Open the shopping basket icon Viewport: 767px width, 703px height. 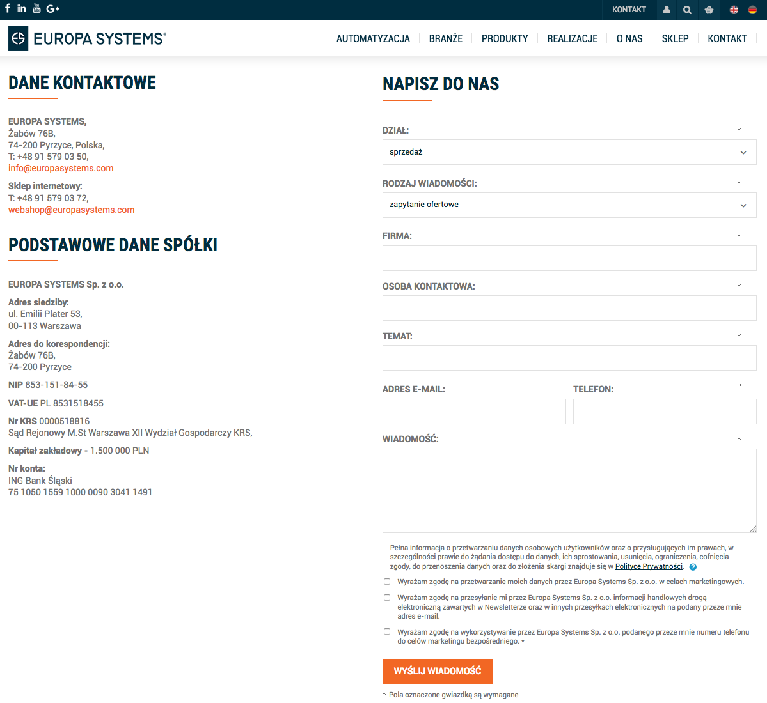(709, 10)
